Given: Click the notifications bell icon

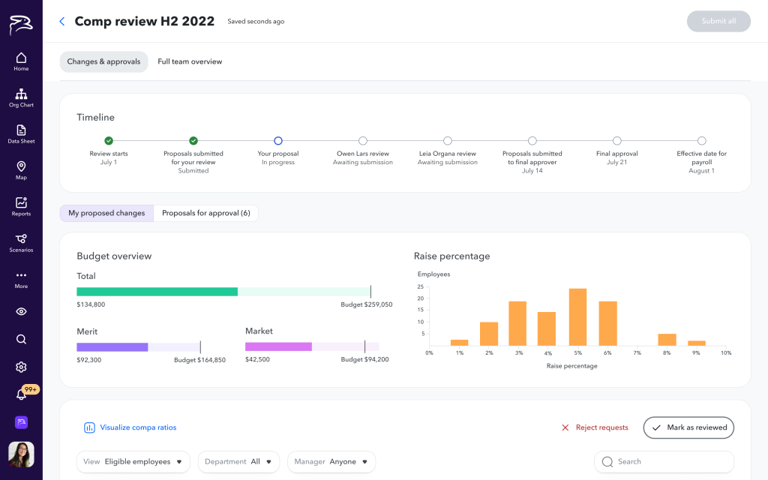Looking at the screenshot, I should tap(21, 394).
